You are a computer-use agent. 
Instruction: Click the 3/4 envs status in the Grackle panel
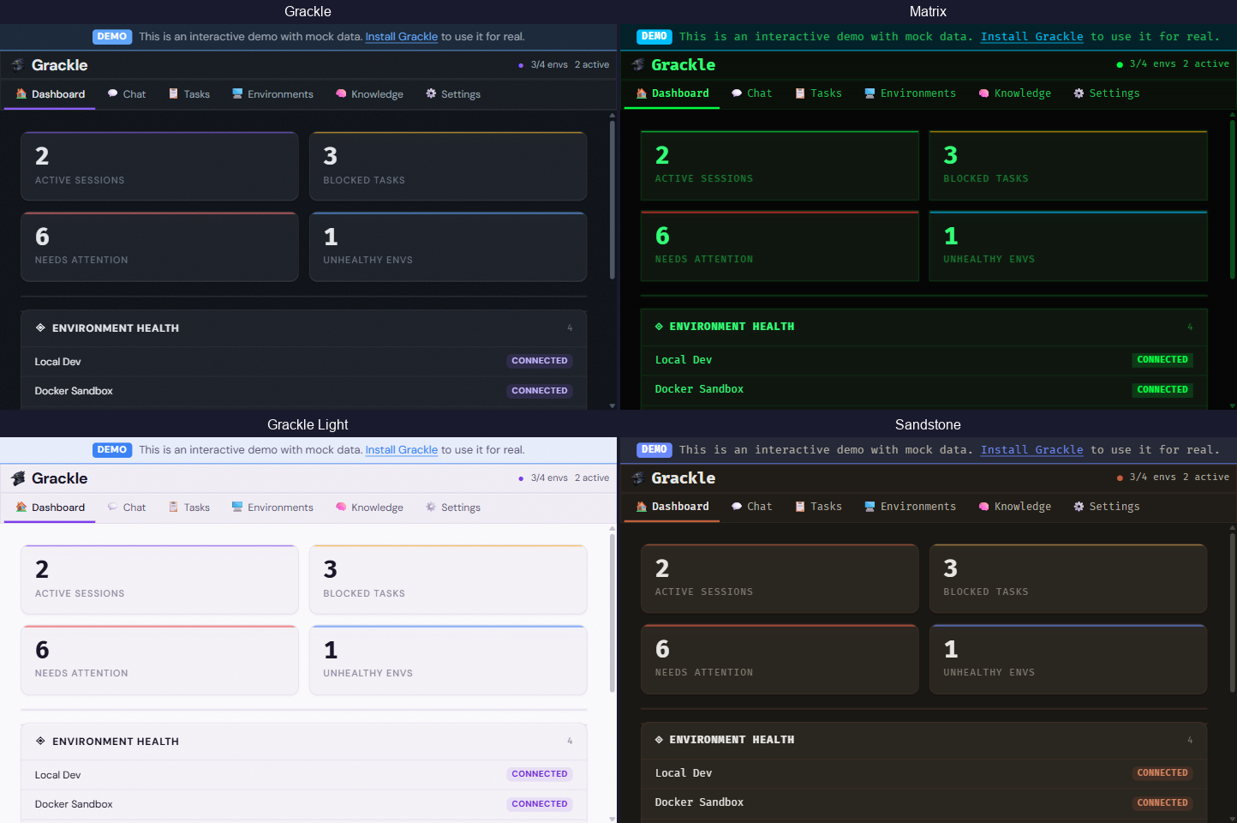click(x=549, y=65)
